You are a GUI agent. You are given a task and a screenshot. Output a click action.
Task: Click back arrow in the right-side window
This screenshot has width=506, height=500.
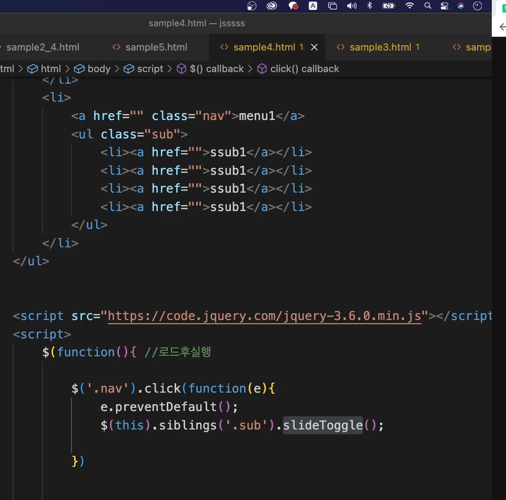(502, 27)
